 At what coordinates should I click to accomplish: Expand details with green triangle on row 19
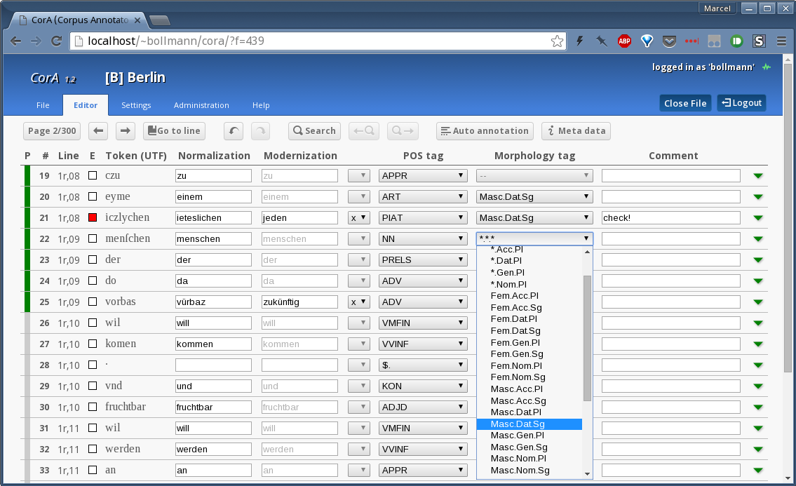point(757,175)
